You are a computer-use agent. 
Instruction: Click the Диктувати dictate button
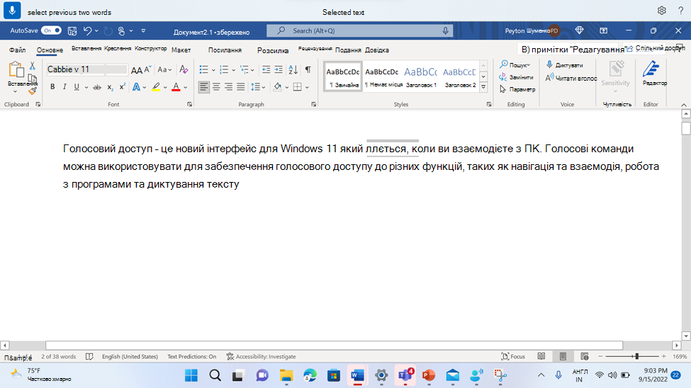[565, 64]
